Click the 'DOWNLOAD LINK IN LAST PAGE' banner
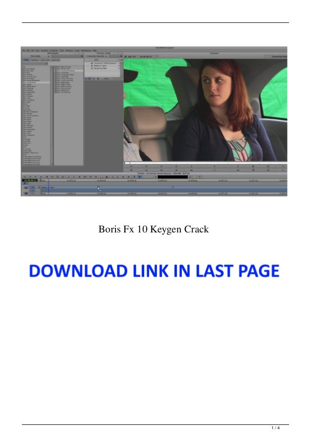 tap(154, 271)
